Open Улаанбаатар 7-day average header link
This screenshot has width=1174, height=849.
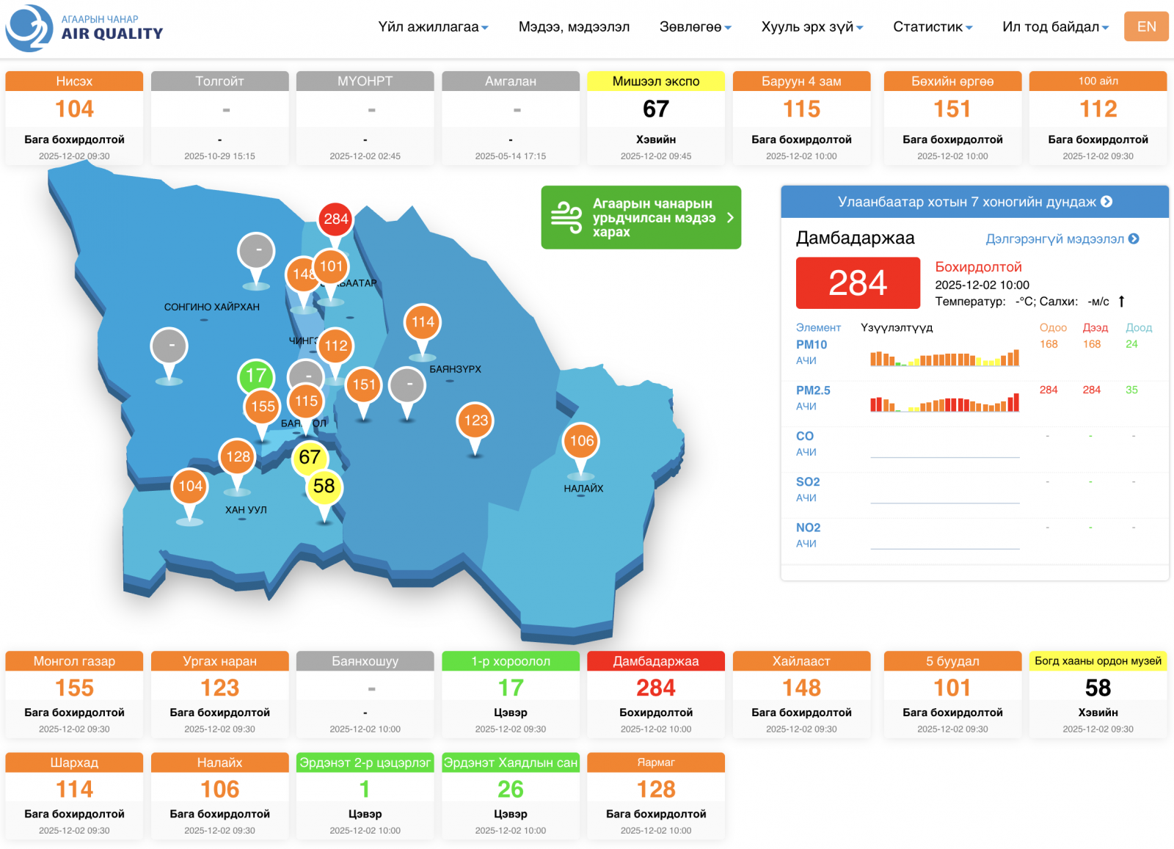[974, 202]
